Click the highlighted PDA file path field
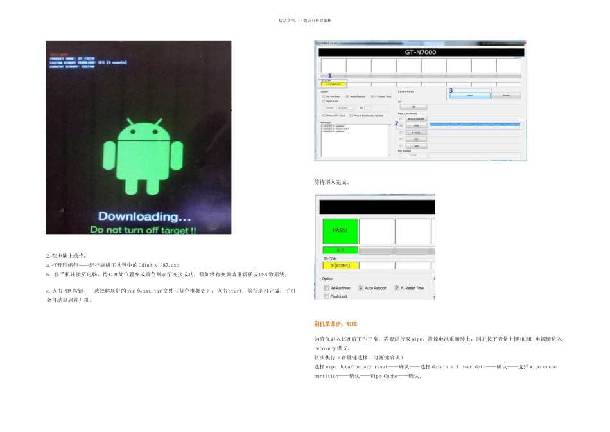The height and width of the screenshot is (432, 610). point(475,125)
